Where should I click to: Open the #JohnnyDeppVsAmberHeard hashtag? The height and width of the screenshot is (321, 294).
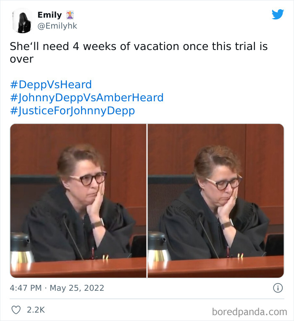87,97
